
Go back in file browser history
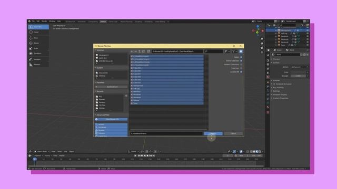132,51
